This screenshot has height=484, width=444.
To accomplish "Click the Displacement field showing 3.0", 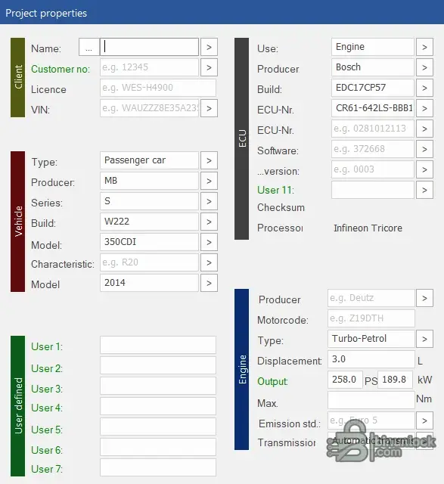I will click(371, 359).
